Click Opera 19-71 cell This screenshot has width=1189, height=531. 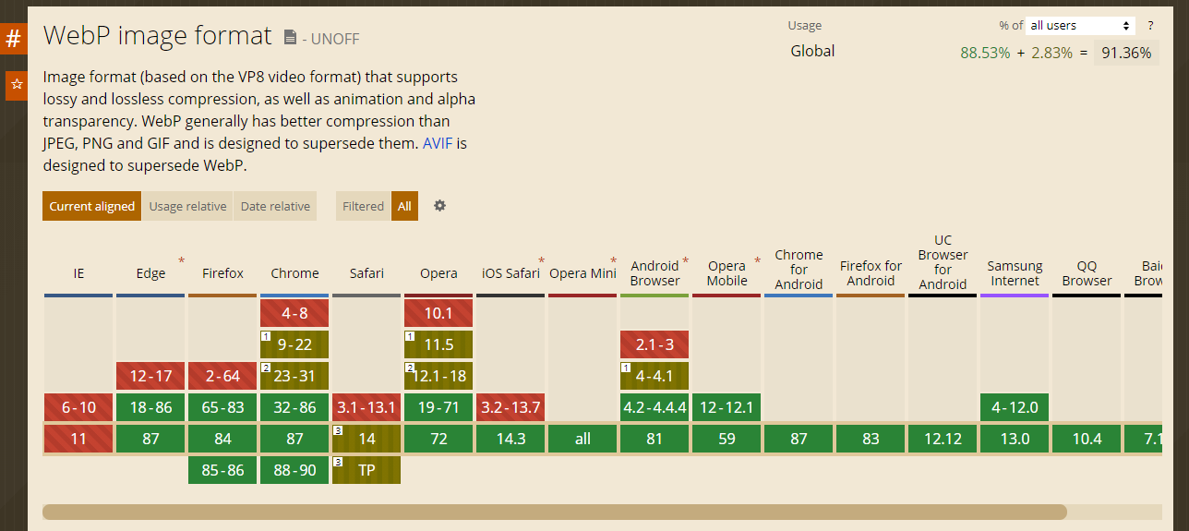(x=438, y=407)
